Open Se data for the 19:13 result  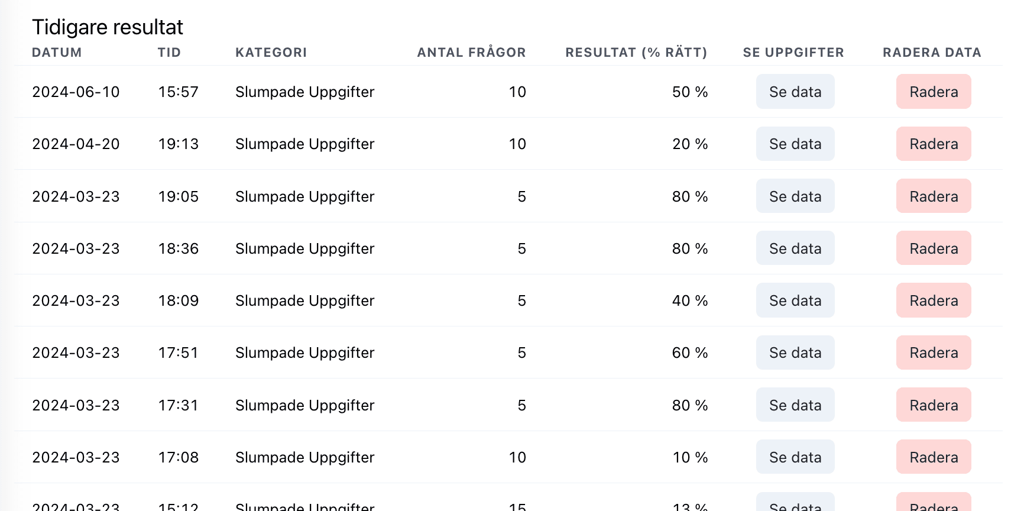point(795,144)
